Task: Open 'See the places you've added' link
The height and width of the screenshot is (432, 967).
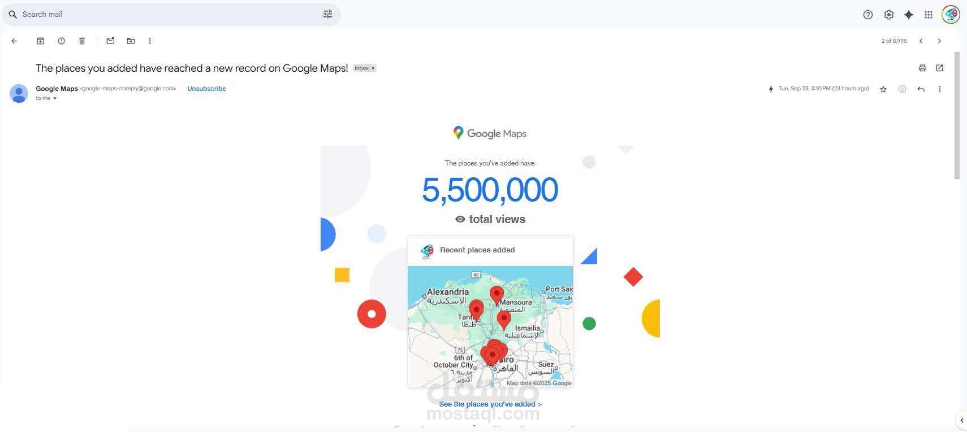Action: tap(490, 404)
